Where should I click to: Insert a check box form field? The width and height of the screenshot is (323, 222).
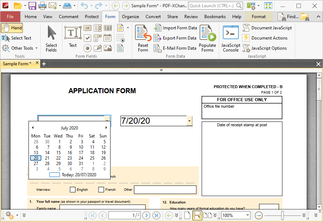pos(87,38)
